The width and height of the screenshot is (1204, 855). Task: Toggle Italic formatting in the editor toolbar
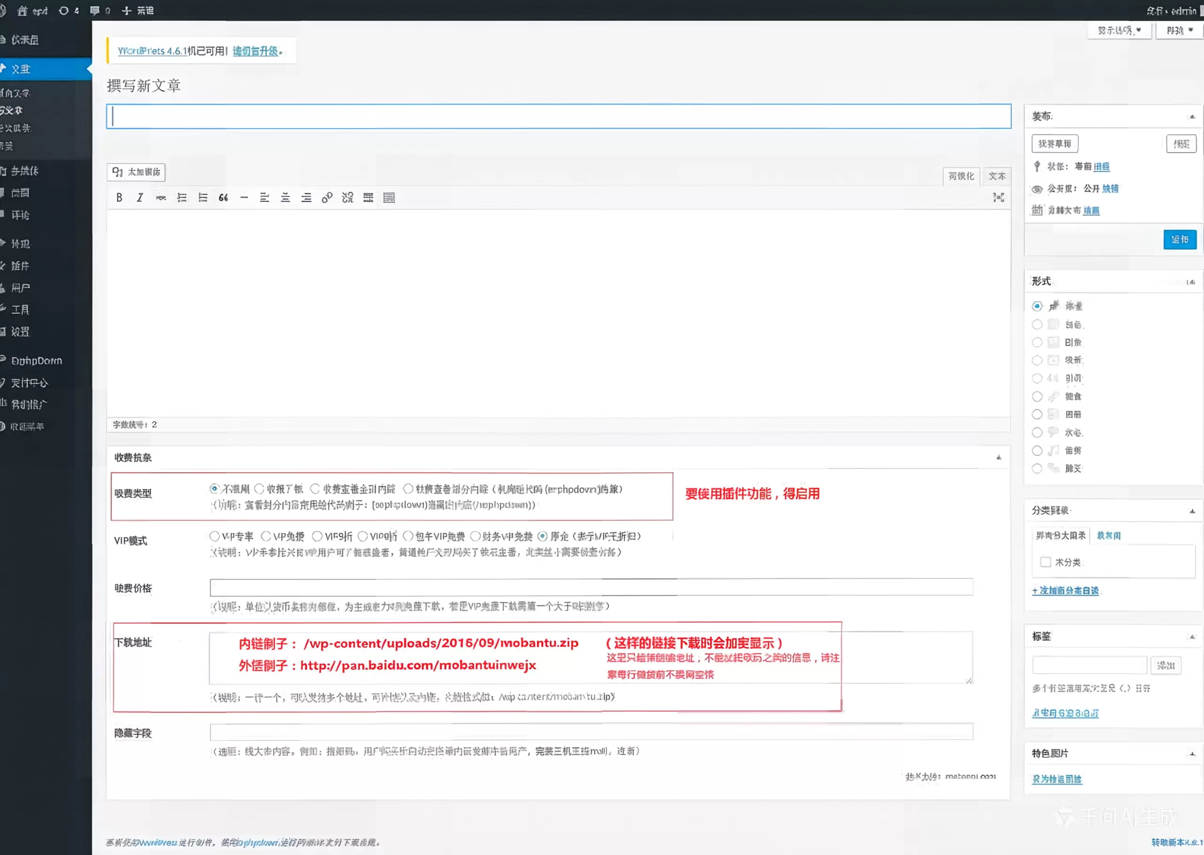pos(140,197)
